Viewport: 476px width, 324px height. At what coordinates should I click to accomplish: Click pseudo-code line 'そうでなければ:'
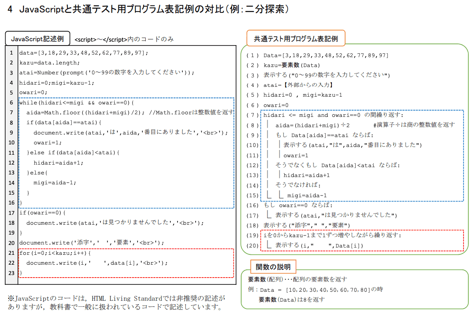point(298,185)
